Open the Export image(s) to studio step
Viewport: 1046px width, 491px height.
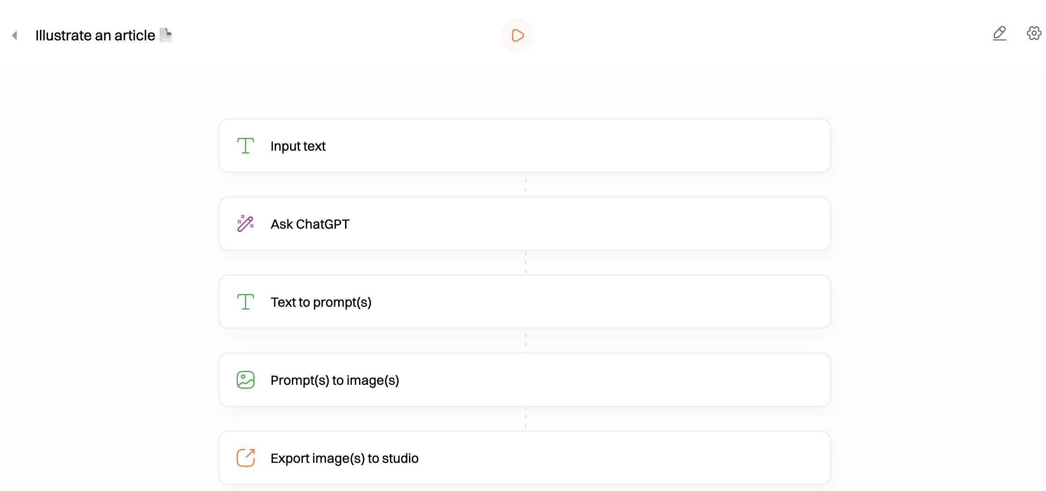(525, 458)
